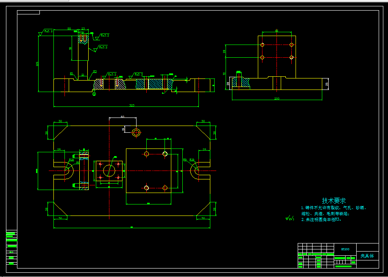
Task: Click the surface roughness symbol beside notes
Action: [290, 218]
